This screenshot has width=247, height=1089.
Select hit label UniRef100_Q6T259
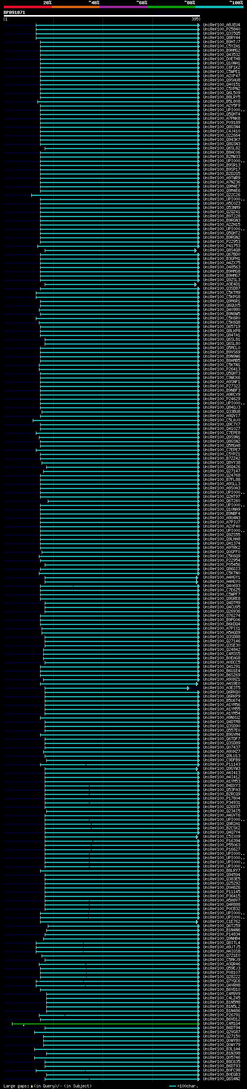point(222,925)
